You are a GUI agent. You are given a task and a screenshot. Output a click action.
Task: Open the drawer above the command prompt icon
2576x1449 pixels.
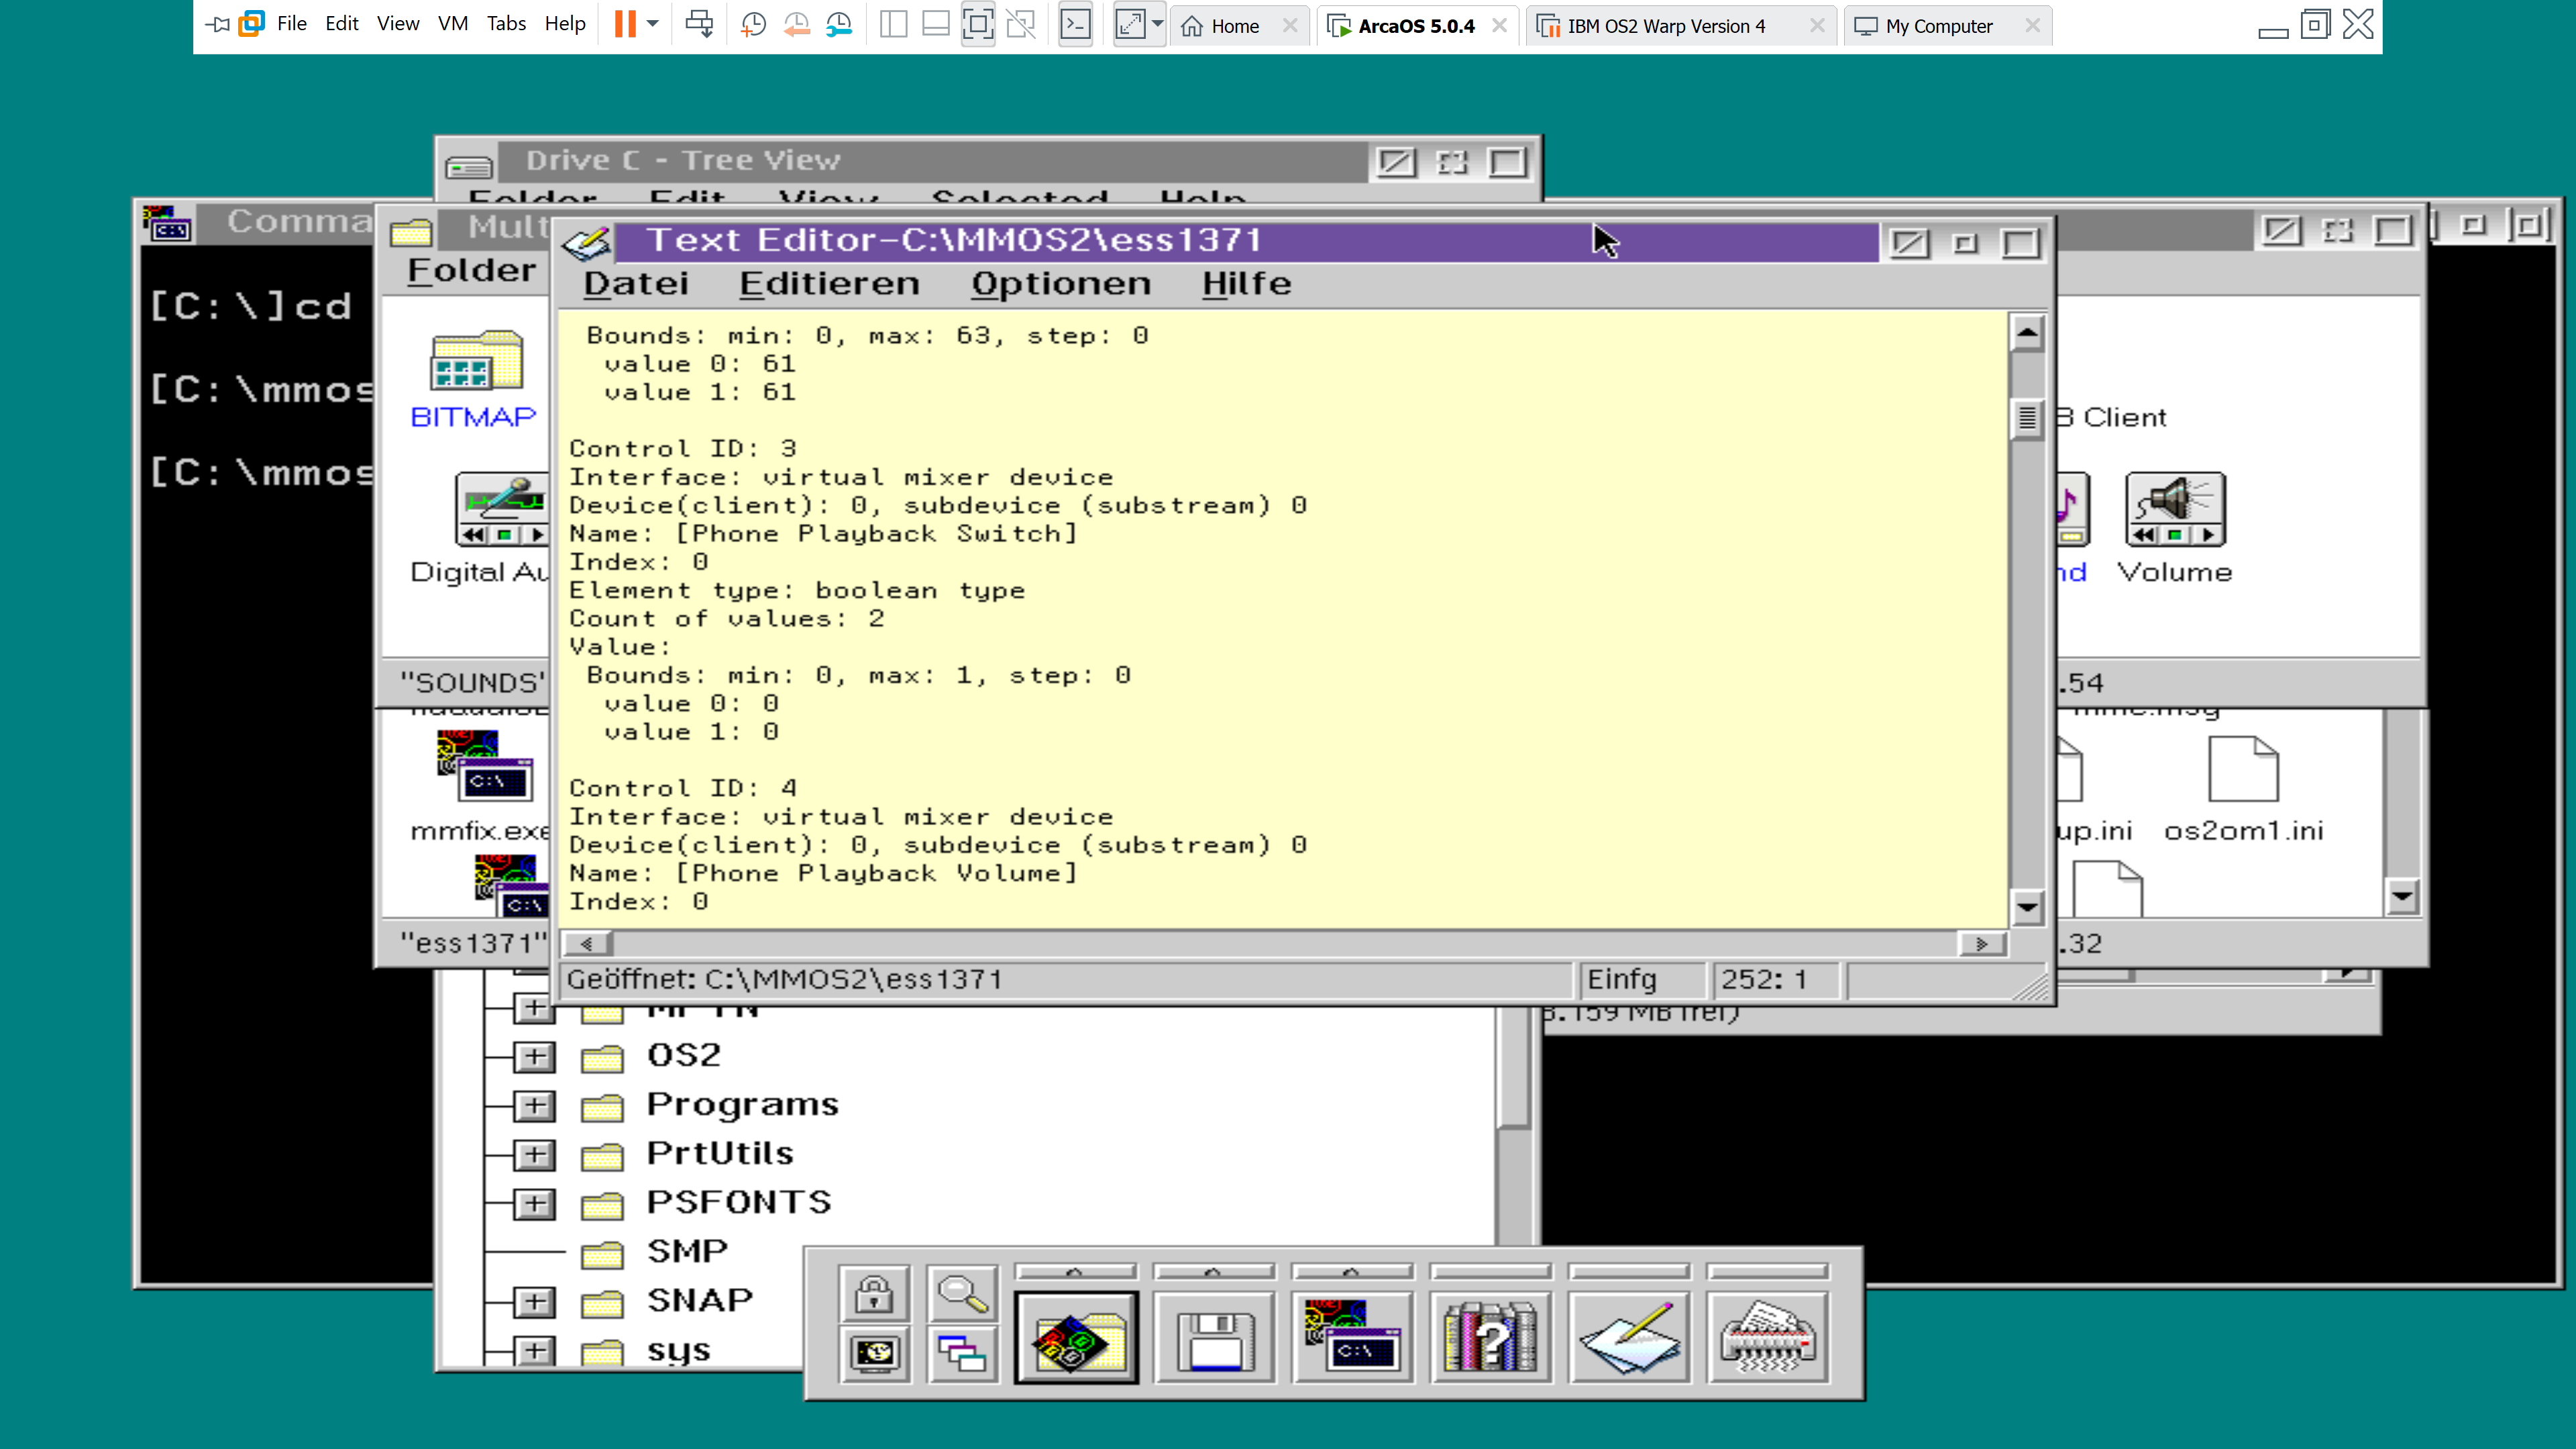pyautogui.click(x=1353, y=1272)
